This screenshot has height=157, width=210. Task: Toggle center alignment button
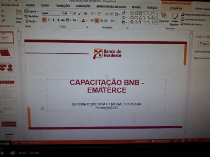pyautogui.click(x=97, y=21)
